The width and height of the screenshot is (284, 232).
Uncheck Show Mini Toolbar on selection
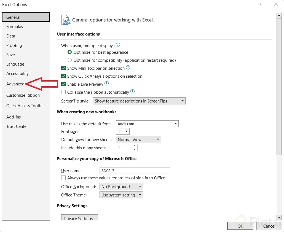63,68
